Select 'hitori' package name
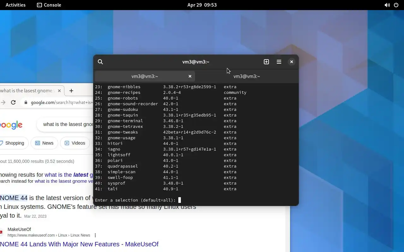This screenshot has width=404, height=252. 115,143
